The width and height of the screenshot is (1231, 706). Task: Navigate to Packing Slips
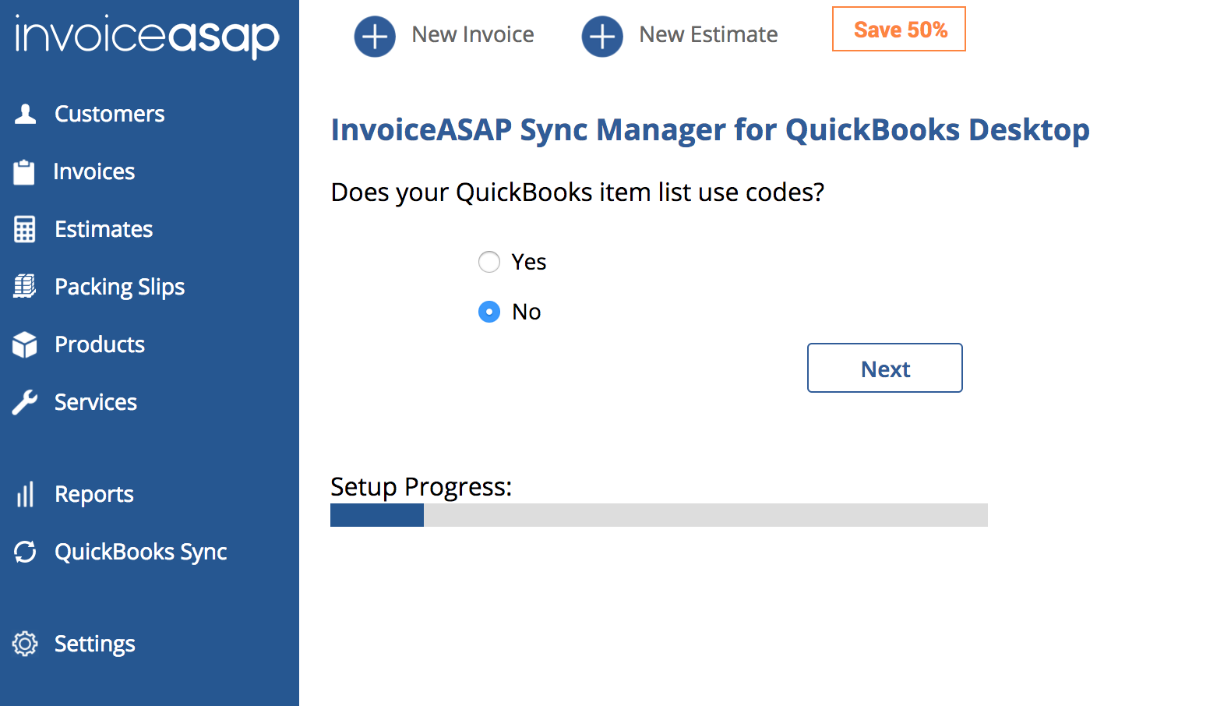click(120, 287)
